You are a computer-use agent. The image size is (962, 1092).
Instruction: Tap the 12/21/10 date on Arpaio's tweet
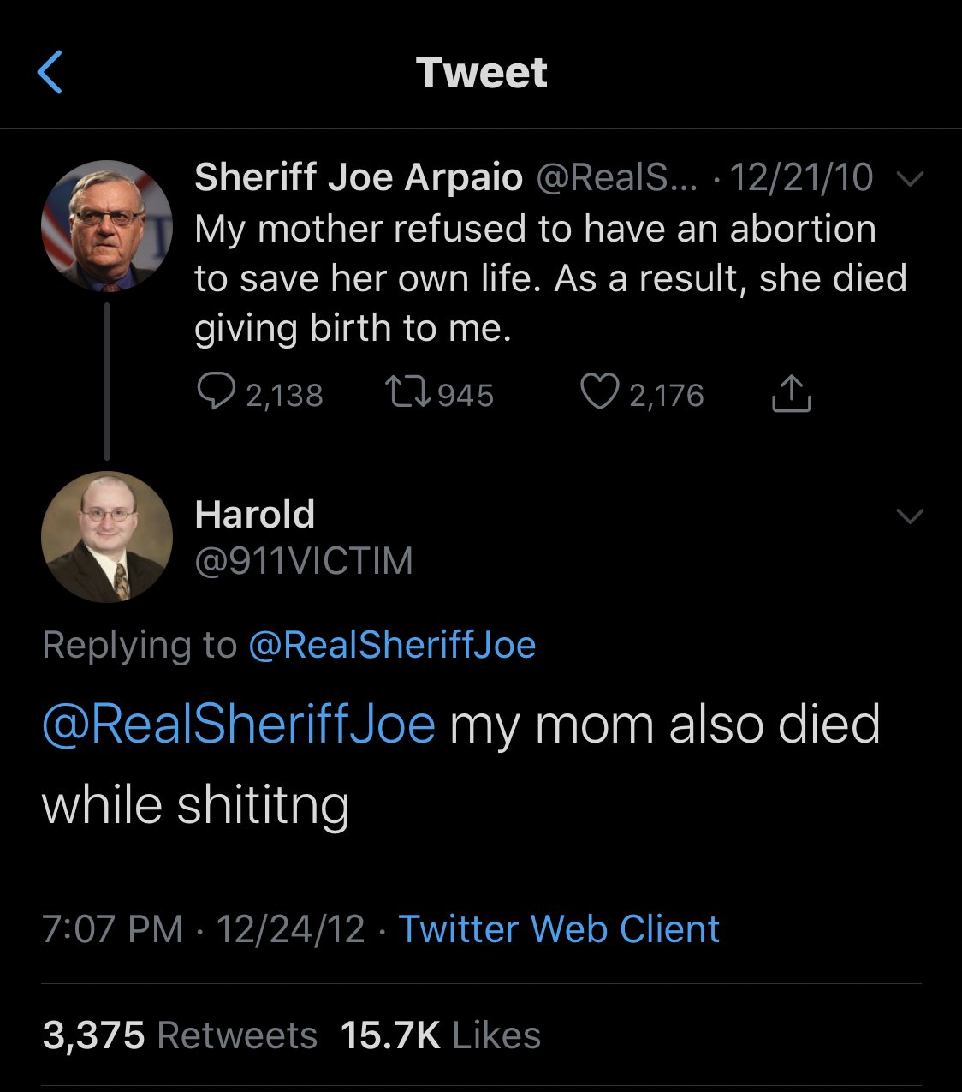coord(801,177)
